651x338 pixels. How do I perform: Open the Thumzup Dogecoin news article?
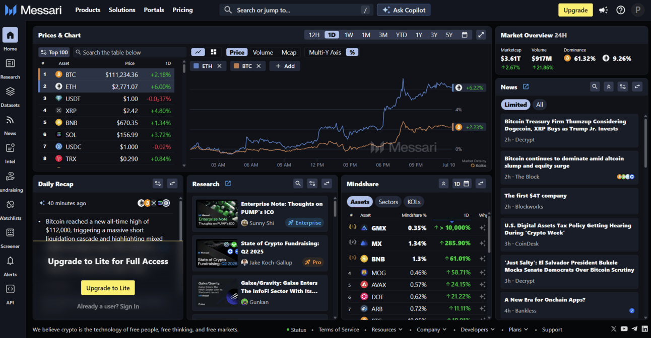[x=569, y=130]
